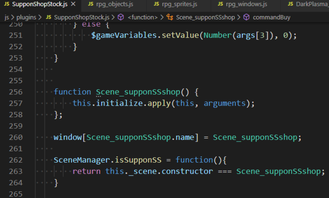The height and width of the screenshot is (198, 329).
Task: Click line number 256 in the gutter
Action: [15, 92]
